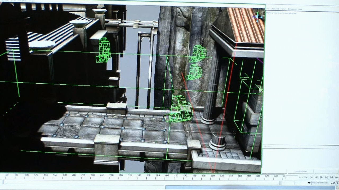Click frame 500 on the time slider
Screen dimensions: 339x190
213,175
